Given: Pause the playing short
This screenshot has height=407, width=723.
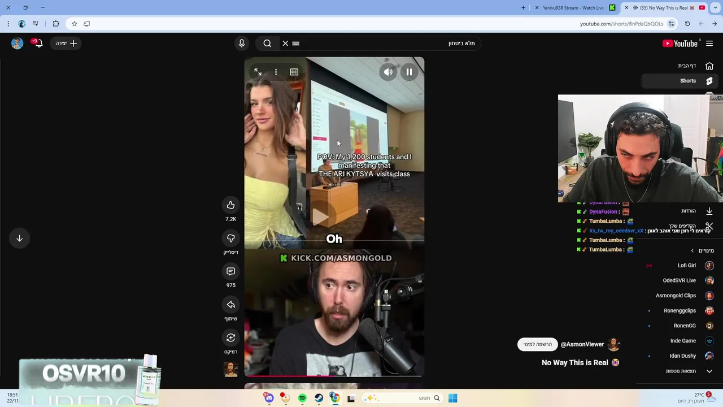Looking at the screenshot, I should [x=409, y=72].
